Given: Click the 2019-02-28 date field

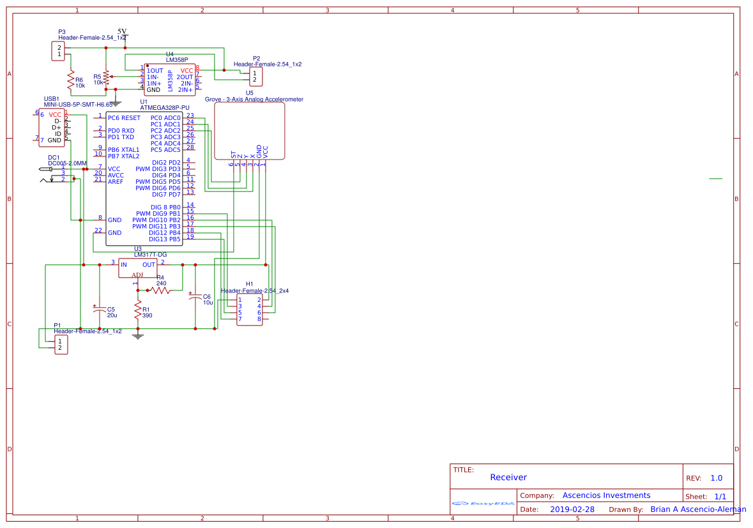Looking at the screenshot, I should click(572, 509).
